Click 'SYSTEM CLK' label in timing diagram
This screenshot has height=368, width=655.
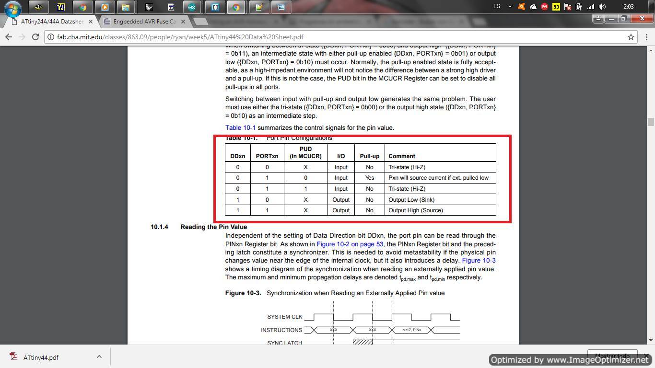[285, 317]
